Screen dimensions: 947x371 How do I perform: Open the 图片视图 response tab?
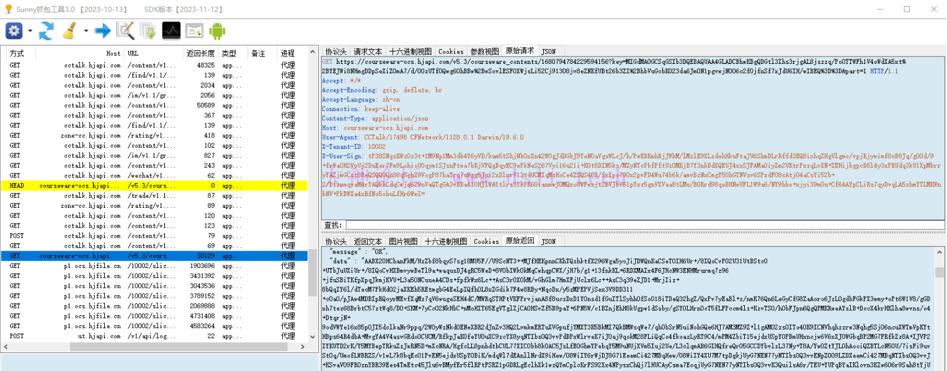(x=402, y=241)
